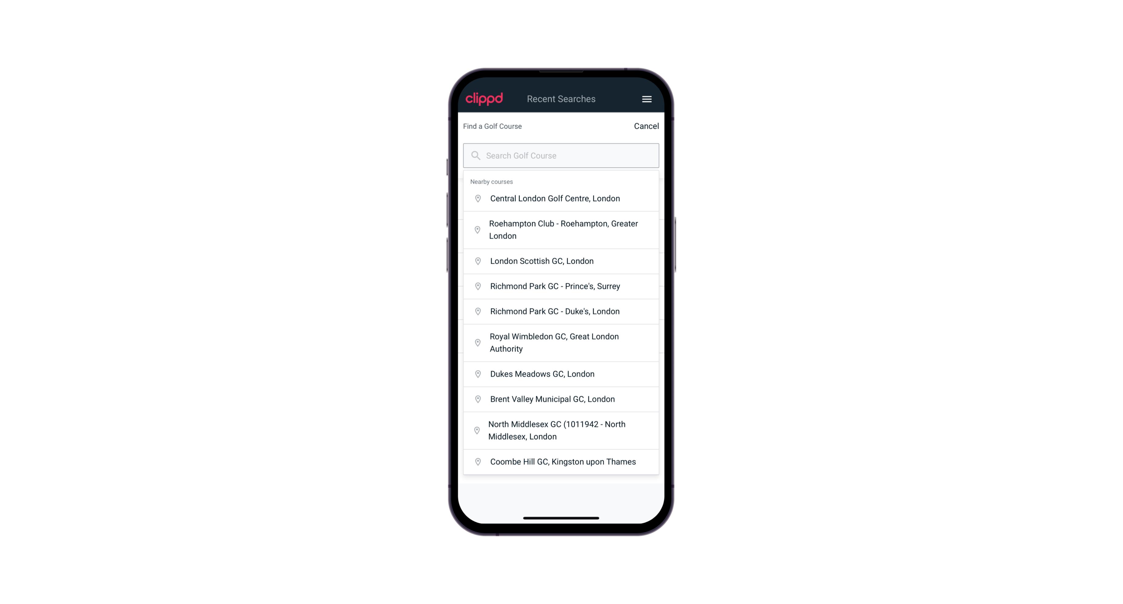Click the search magnifier icon
The width and height of the screenshot is (1123, 604).
(x=474, y=155)
